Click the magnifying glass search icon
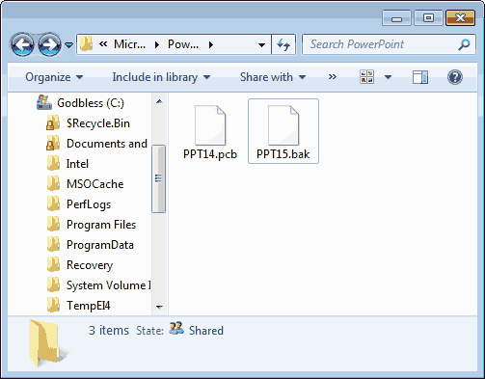485x379 pixels. pyautogui.click(x=464, y=44)
